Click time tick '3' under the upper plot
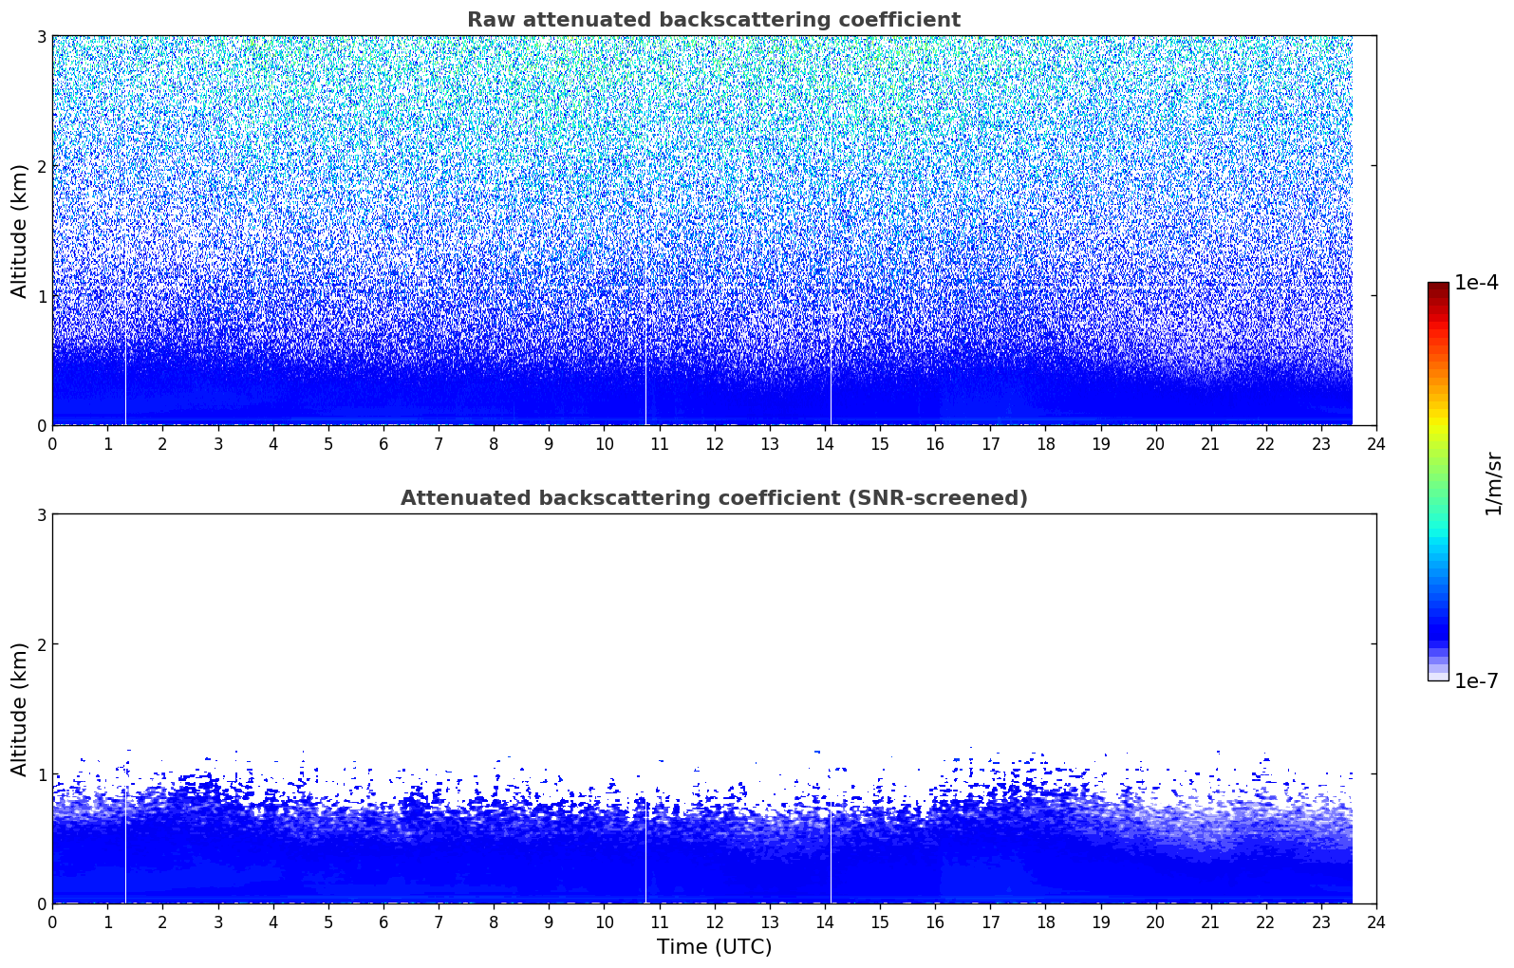The image size is (1514, 968). tap(217, 443)
